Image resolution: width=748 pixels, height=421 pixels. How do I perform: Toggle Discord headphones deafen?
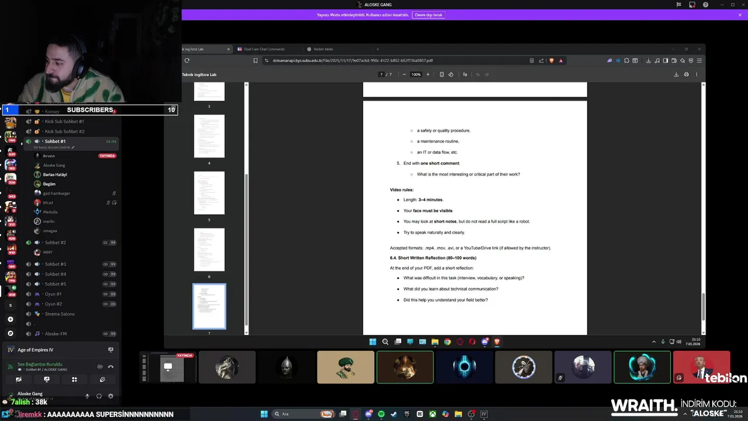(99, 396)
